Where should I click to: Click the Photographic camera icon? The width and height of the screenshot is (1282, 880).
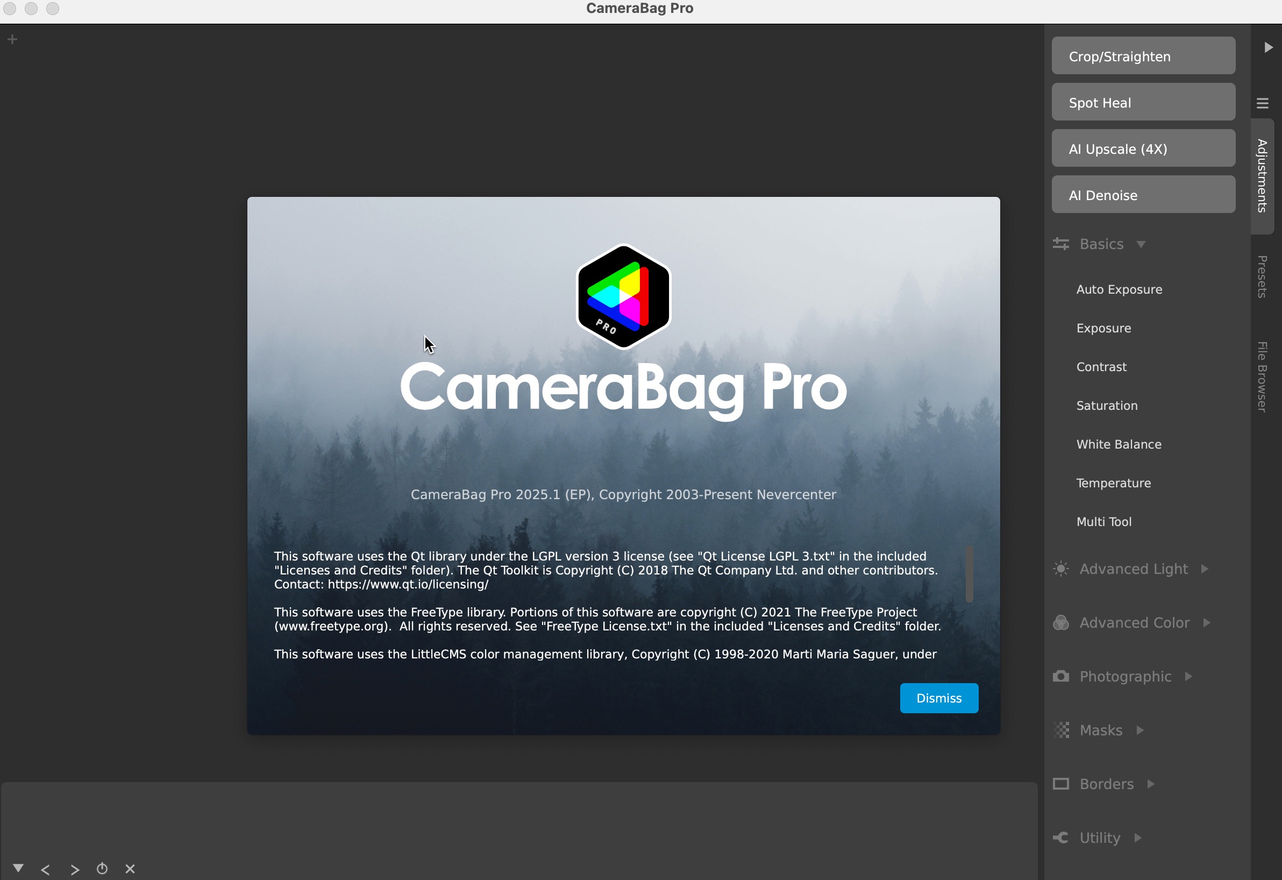tap(1060, 677)
